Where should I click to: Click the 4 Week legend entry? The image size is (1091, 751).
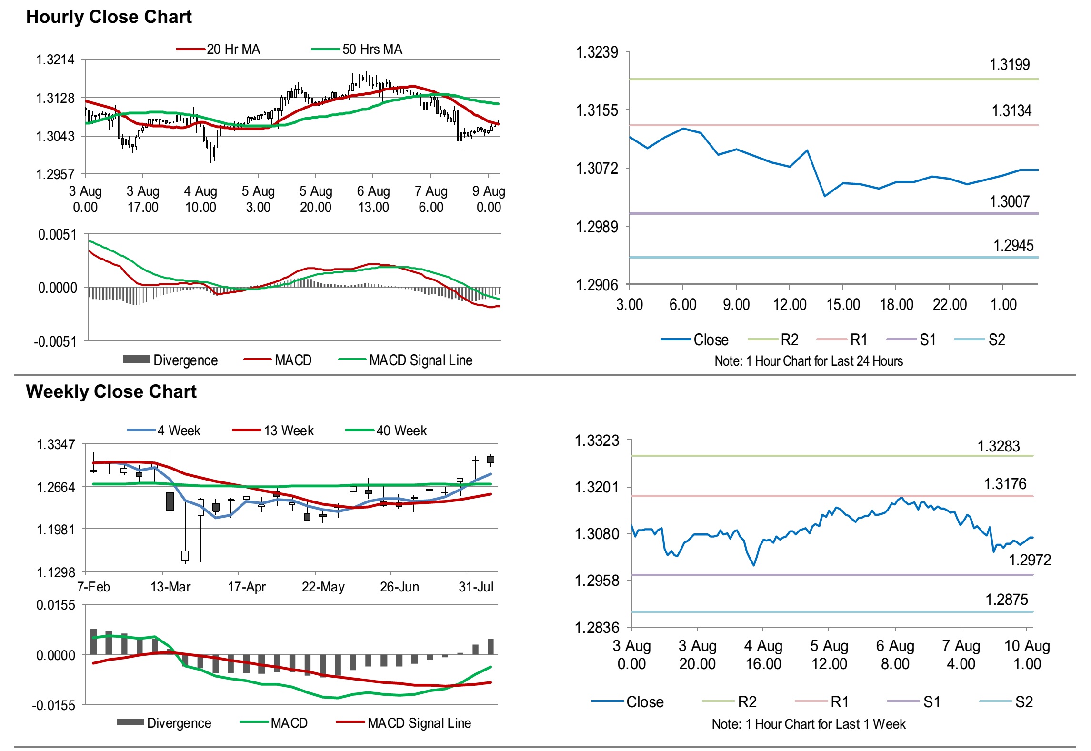click(x=179, y=431)
